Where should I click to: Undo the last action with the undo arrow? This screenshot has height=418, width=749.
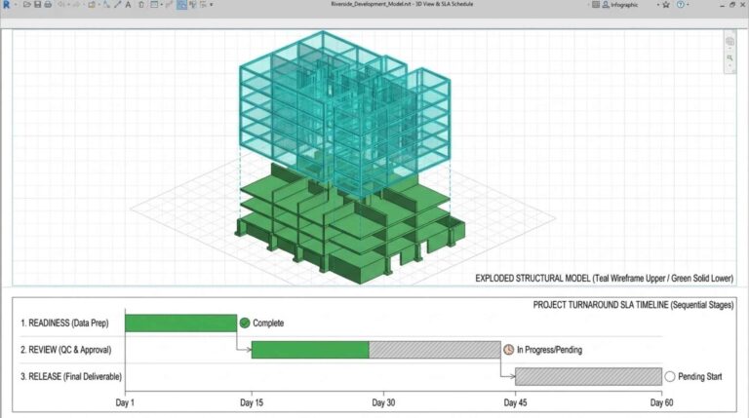click(x=61, y=4)
